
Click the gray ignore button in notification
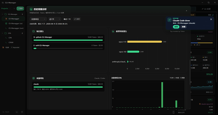[x=184, y=27]
